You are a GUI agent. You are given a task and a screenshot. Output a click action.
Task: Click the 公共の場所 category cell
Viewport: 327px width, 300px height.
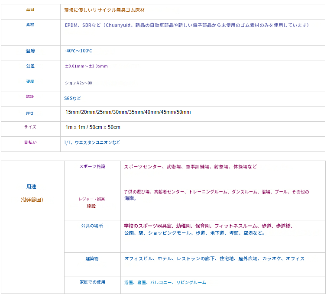click(x=92, y=226)
